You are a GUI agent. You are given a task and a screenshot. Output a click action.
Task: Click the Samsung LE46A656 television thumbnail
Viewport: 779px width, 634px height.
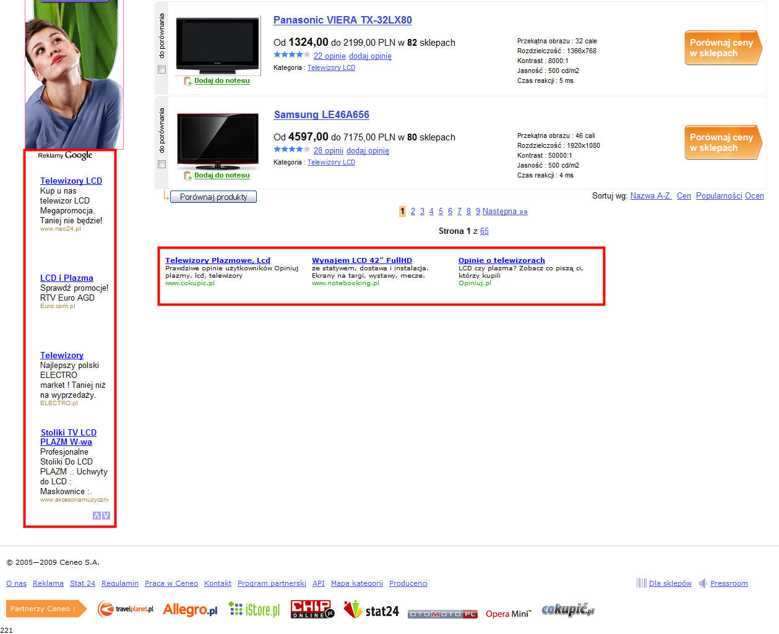coord(218,140)
